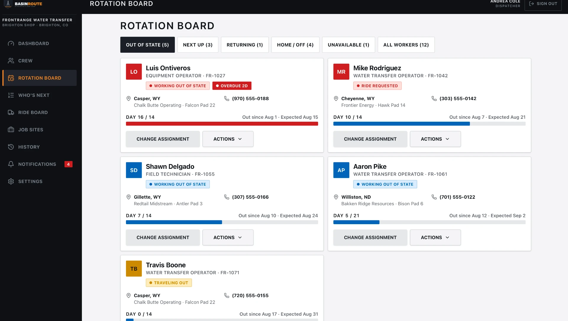Click phone icon for Travis Boone
This screenshot has height=321, width=568.
pos(227,296)
